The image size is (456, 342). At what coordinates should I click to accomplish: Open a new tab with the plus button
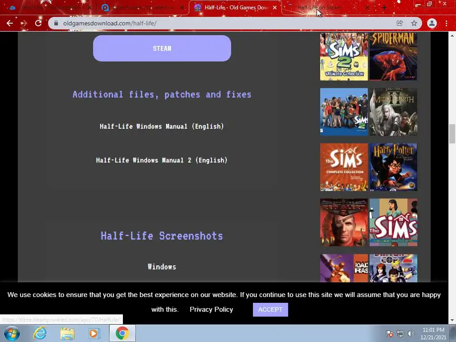pyautogui.click(x=384, y=8)
